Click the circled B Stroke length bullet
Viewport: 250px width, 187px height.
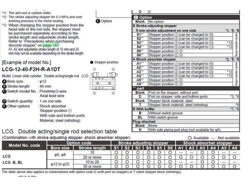point(4,86)
